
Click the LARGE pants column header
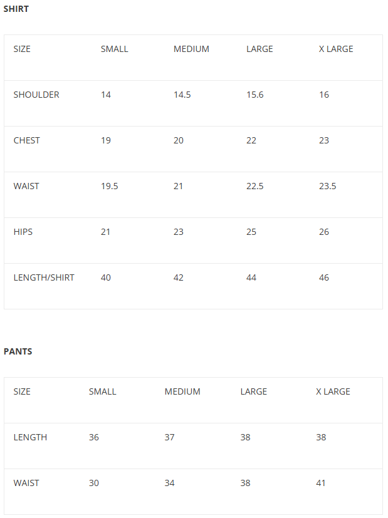tap(253, 391)
